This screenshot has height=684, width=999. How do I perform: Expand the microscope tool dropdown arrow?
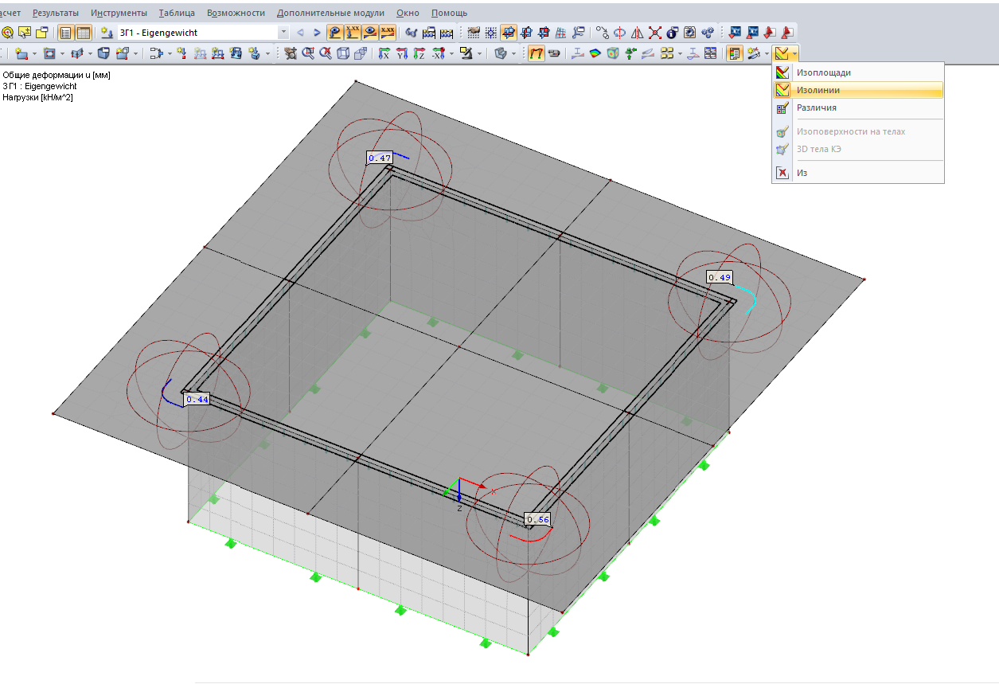point(479,53)
